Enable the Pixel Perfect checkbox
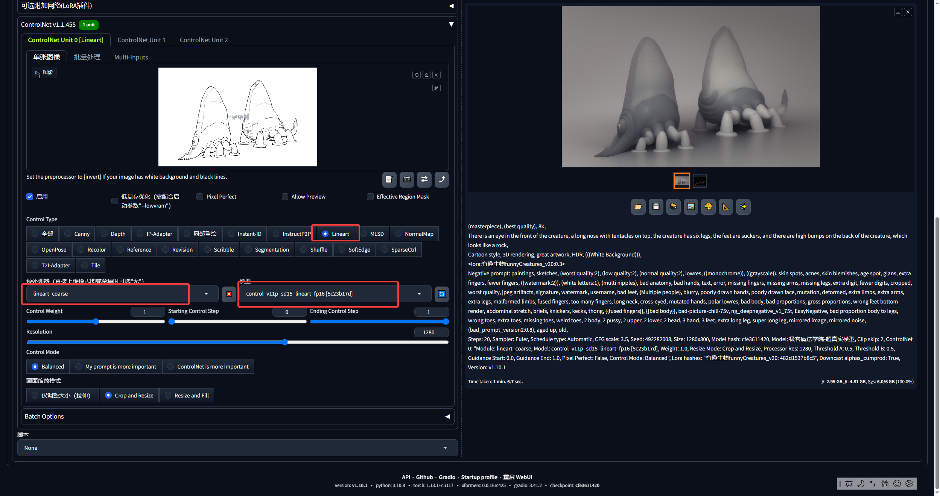 pos(200,197)
